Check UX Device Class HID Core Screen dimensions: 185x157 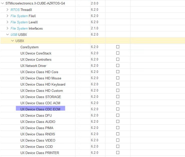118,72
